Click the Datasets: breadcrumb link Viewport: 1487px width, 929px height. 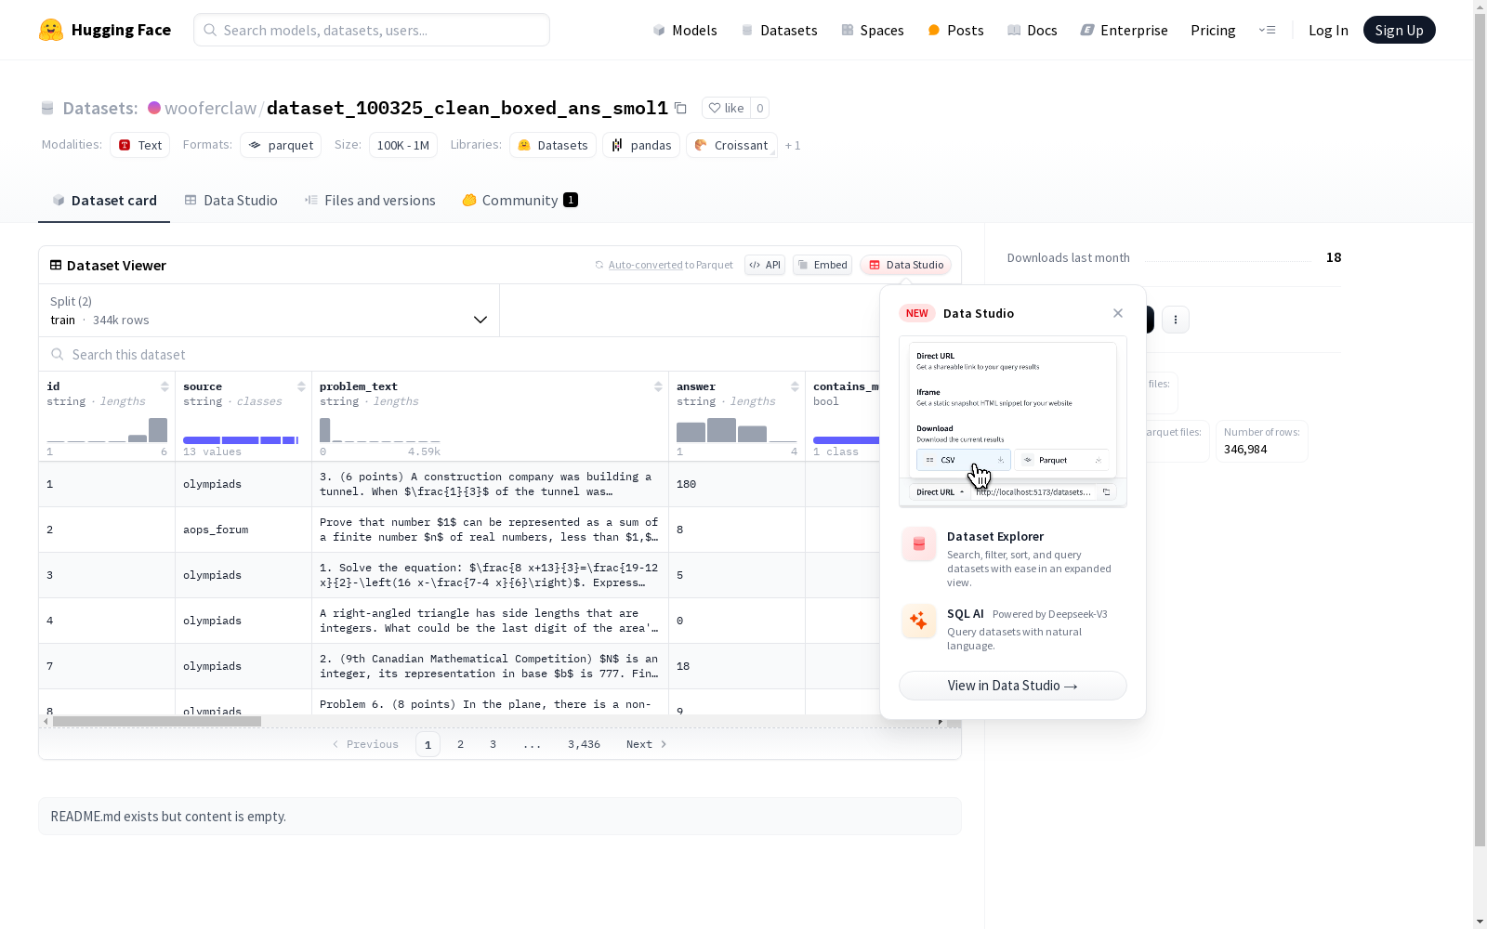pyautogui.click(x=99, y=108)
